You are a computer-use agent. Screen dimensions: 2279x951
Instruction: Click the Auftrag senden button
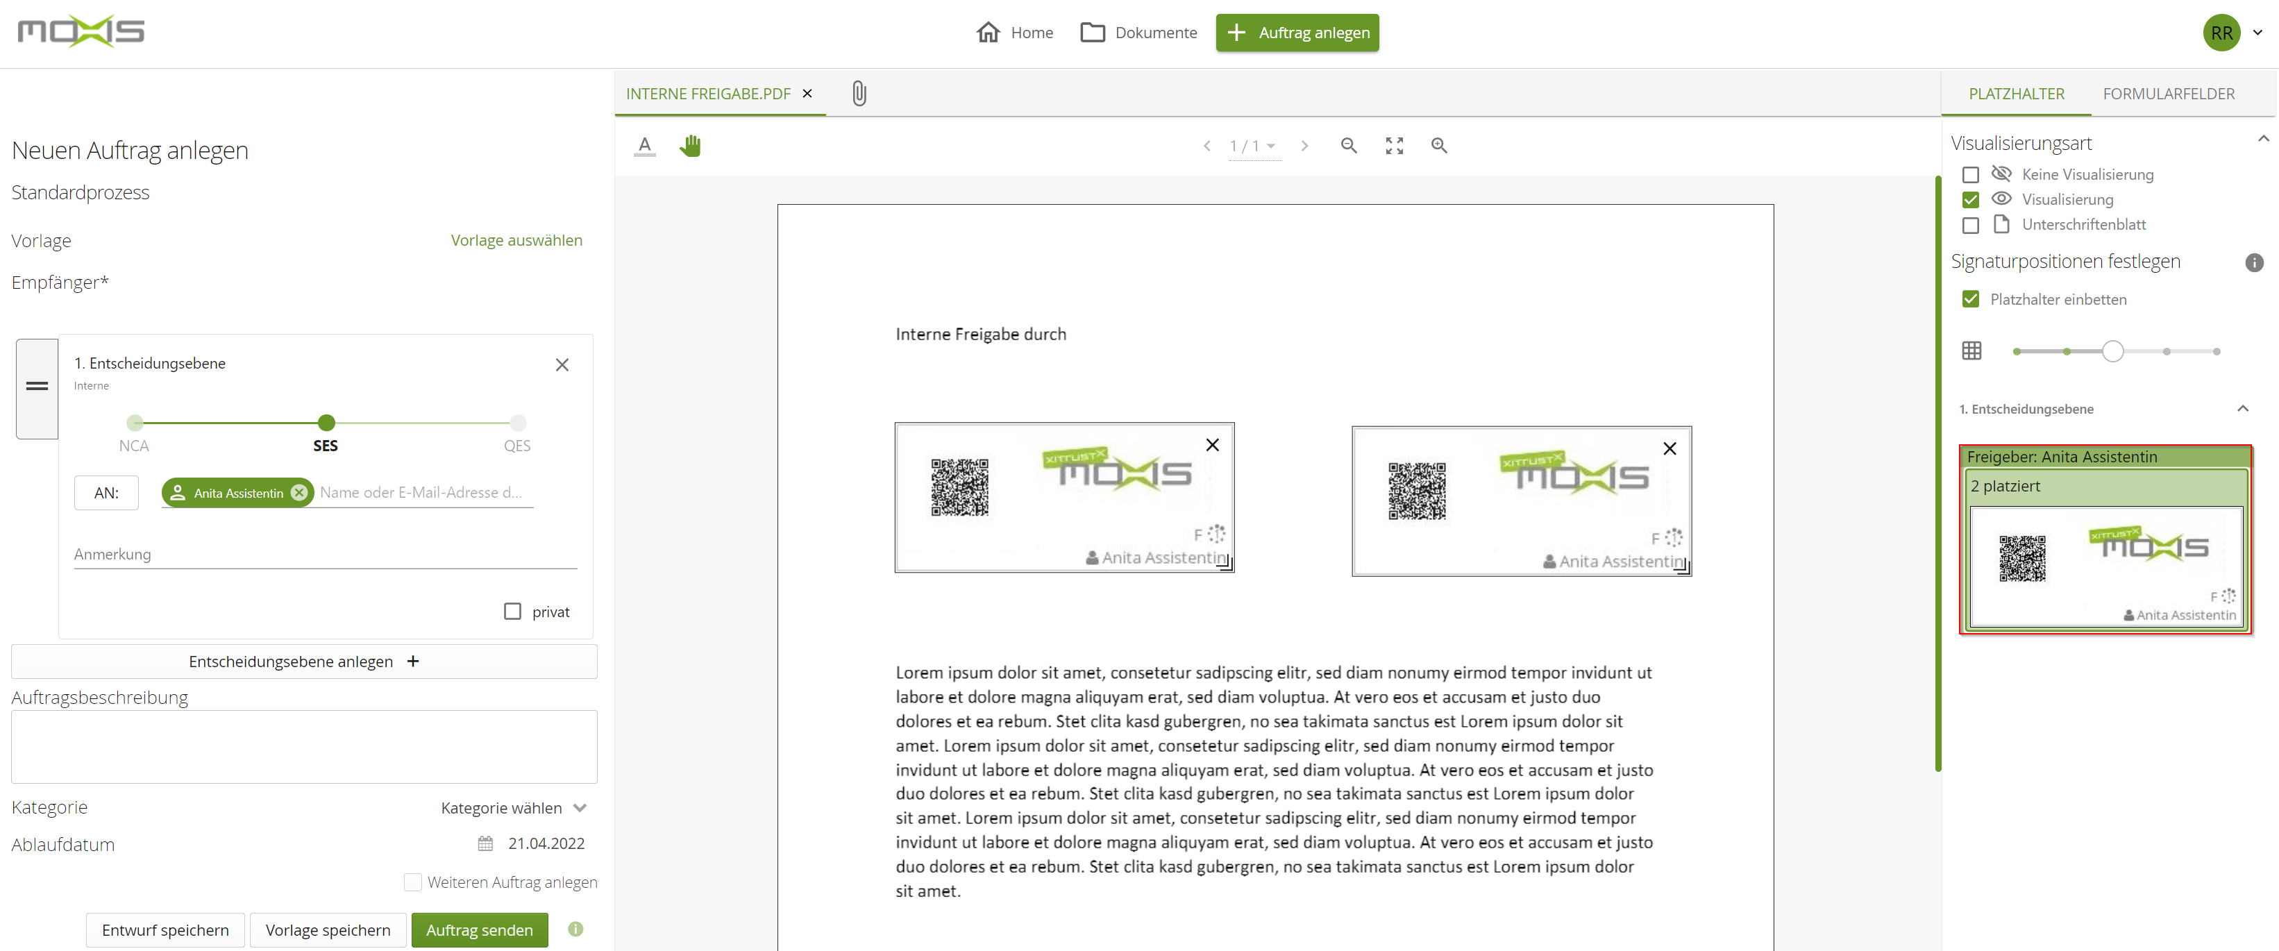point(480,929)
